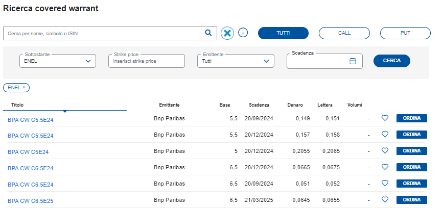
Task: Select the Denaro value 0,051
Action: pos(303,184)
